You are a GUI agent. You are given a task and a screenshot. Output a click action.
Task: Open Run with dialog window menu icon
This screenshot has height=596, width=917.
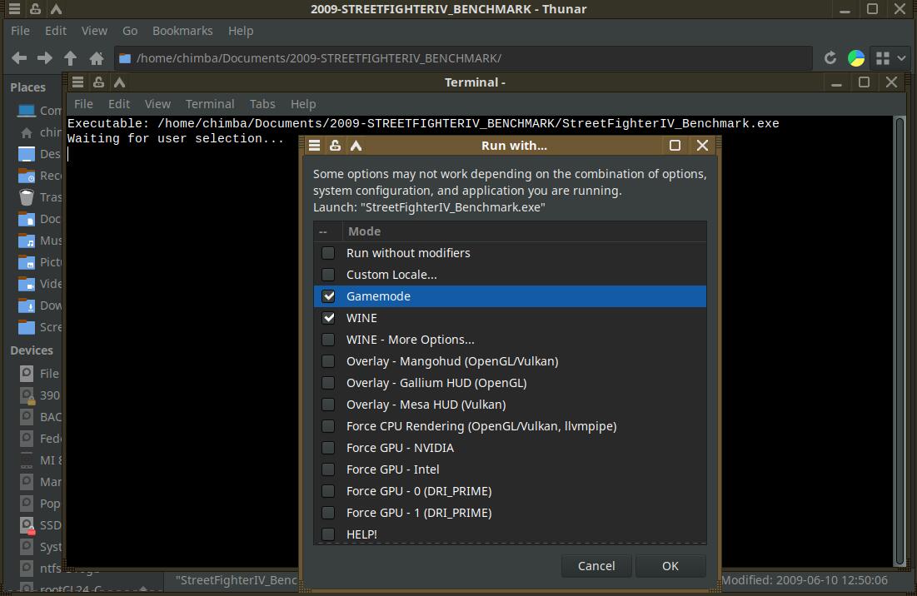[314, 146]
